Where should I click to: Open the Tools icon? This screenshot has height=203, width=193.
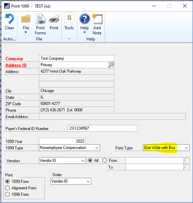click(69, 18)
